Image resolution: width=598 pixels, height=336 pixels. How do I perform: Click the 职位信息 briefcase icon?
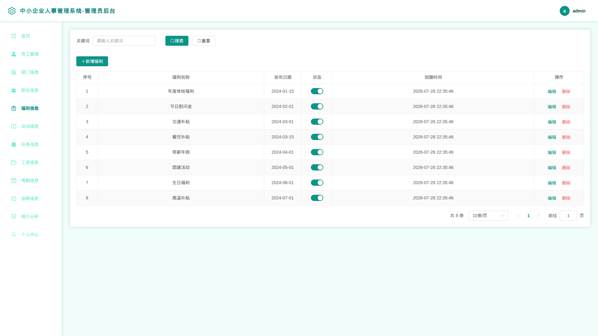14,90
